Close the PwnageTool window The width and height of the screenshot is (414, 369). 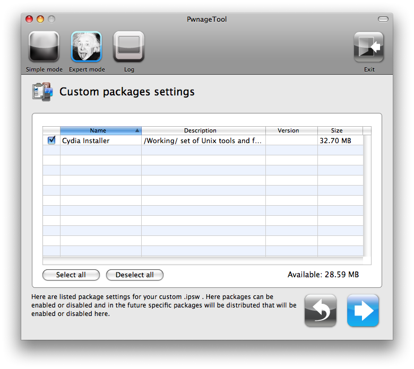point(29,19)
